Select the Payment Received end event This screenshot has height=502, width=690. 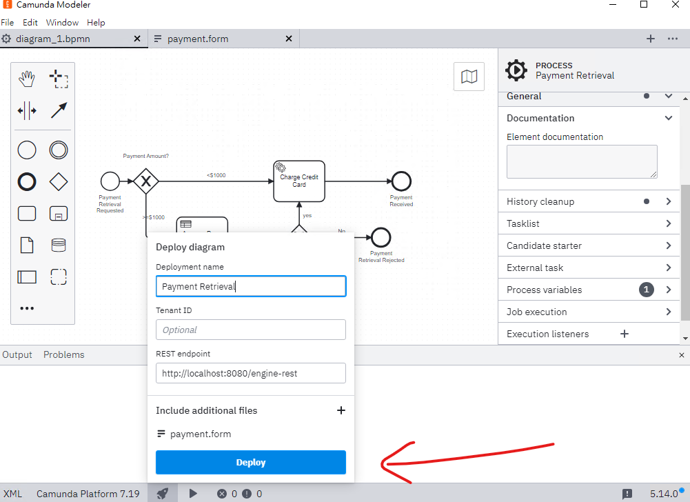click(401, 181)
